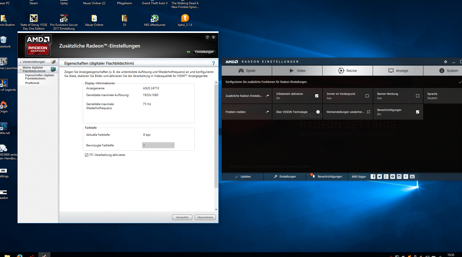This screenshot has width=462, height=257.
Task: Click the Über VISION Technologie tile
Action: (297, 112)
